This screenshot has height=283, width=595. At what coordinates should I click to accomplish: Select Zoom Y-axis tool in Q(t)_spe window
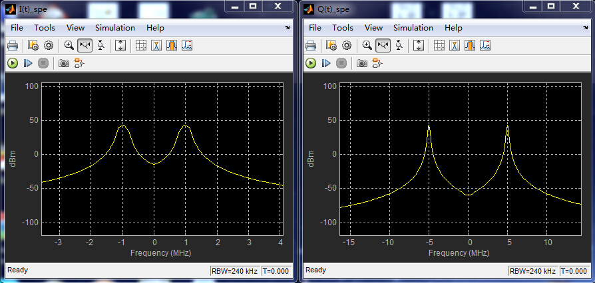point(399,45)
